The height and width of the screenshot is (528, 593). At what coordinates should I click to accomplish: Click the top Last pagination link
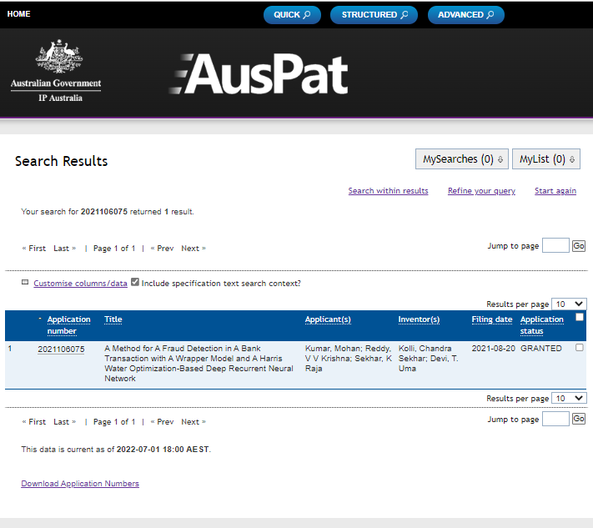click(x=65, y=248)
